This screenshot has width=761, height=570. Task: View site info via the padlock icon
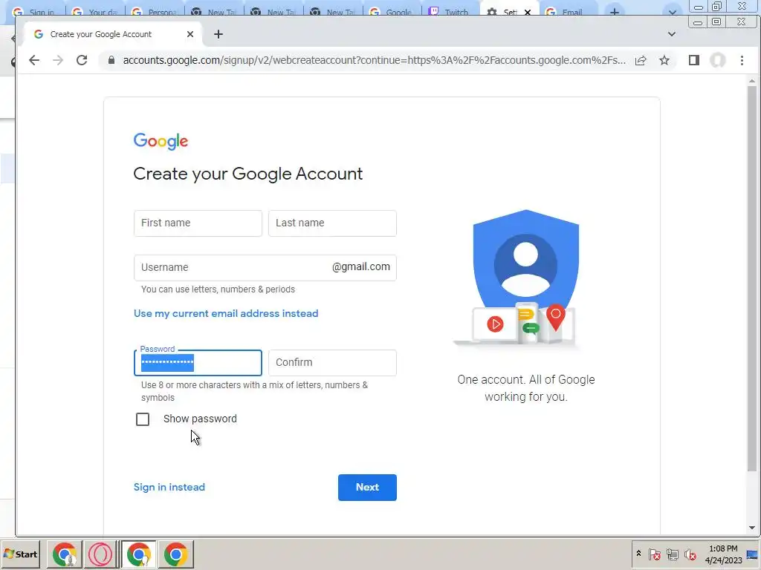[111, 60]
